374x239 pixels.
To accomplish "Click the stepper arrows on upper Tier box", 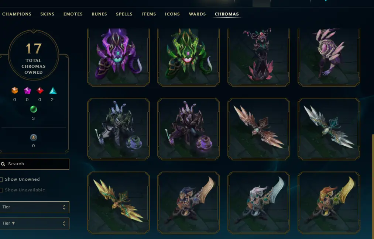I will (64, 207).
